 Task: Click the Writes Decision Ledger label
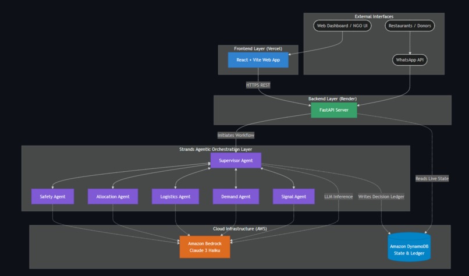[x=381, y=197]
